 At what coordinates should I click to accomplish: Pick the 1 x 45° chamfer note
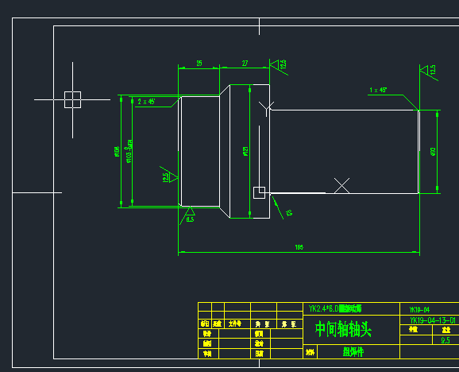pyautogui.click(x=378, y=90)
